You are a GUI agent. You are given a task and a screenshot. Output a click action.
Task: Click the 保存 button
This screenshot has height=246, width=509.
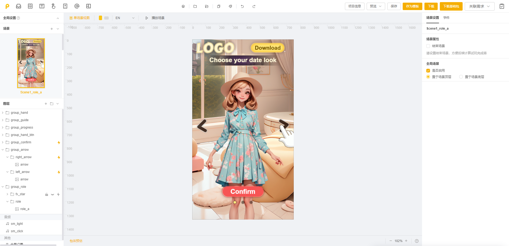click(394, 6)
